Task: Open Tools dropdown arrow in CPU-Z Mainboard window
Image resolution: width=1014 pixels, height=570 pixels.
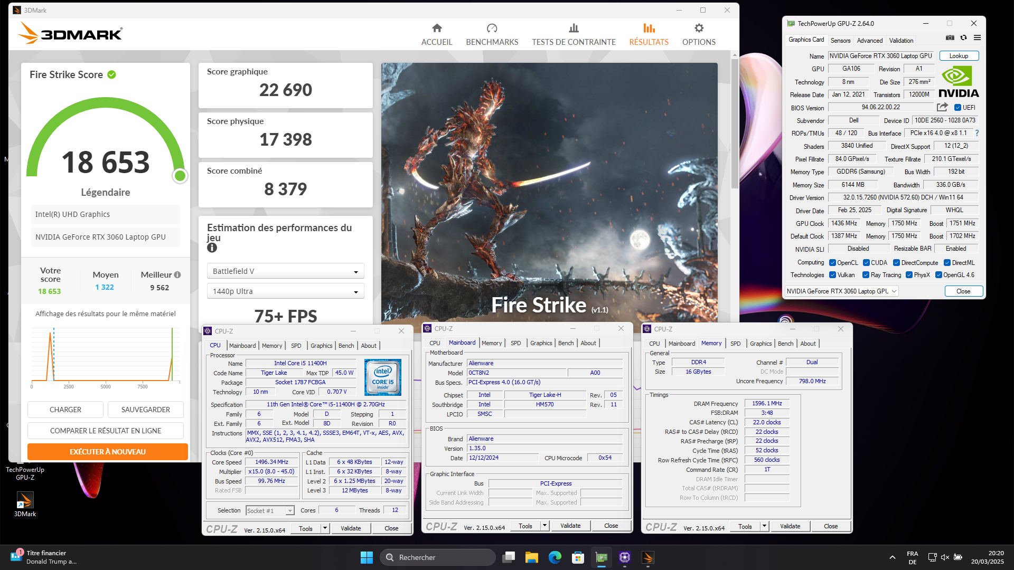Action: pos(544,526)
